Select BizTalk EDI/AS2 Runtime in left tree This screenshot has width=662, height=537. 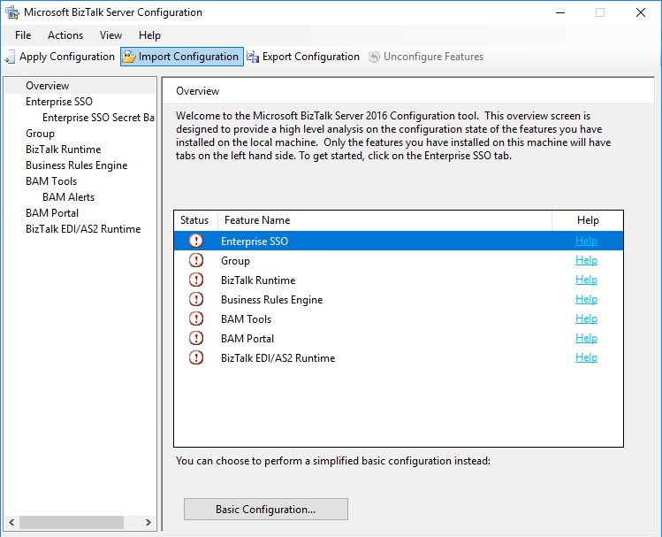coord(83,229)
